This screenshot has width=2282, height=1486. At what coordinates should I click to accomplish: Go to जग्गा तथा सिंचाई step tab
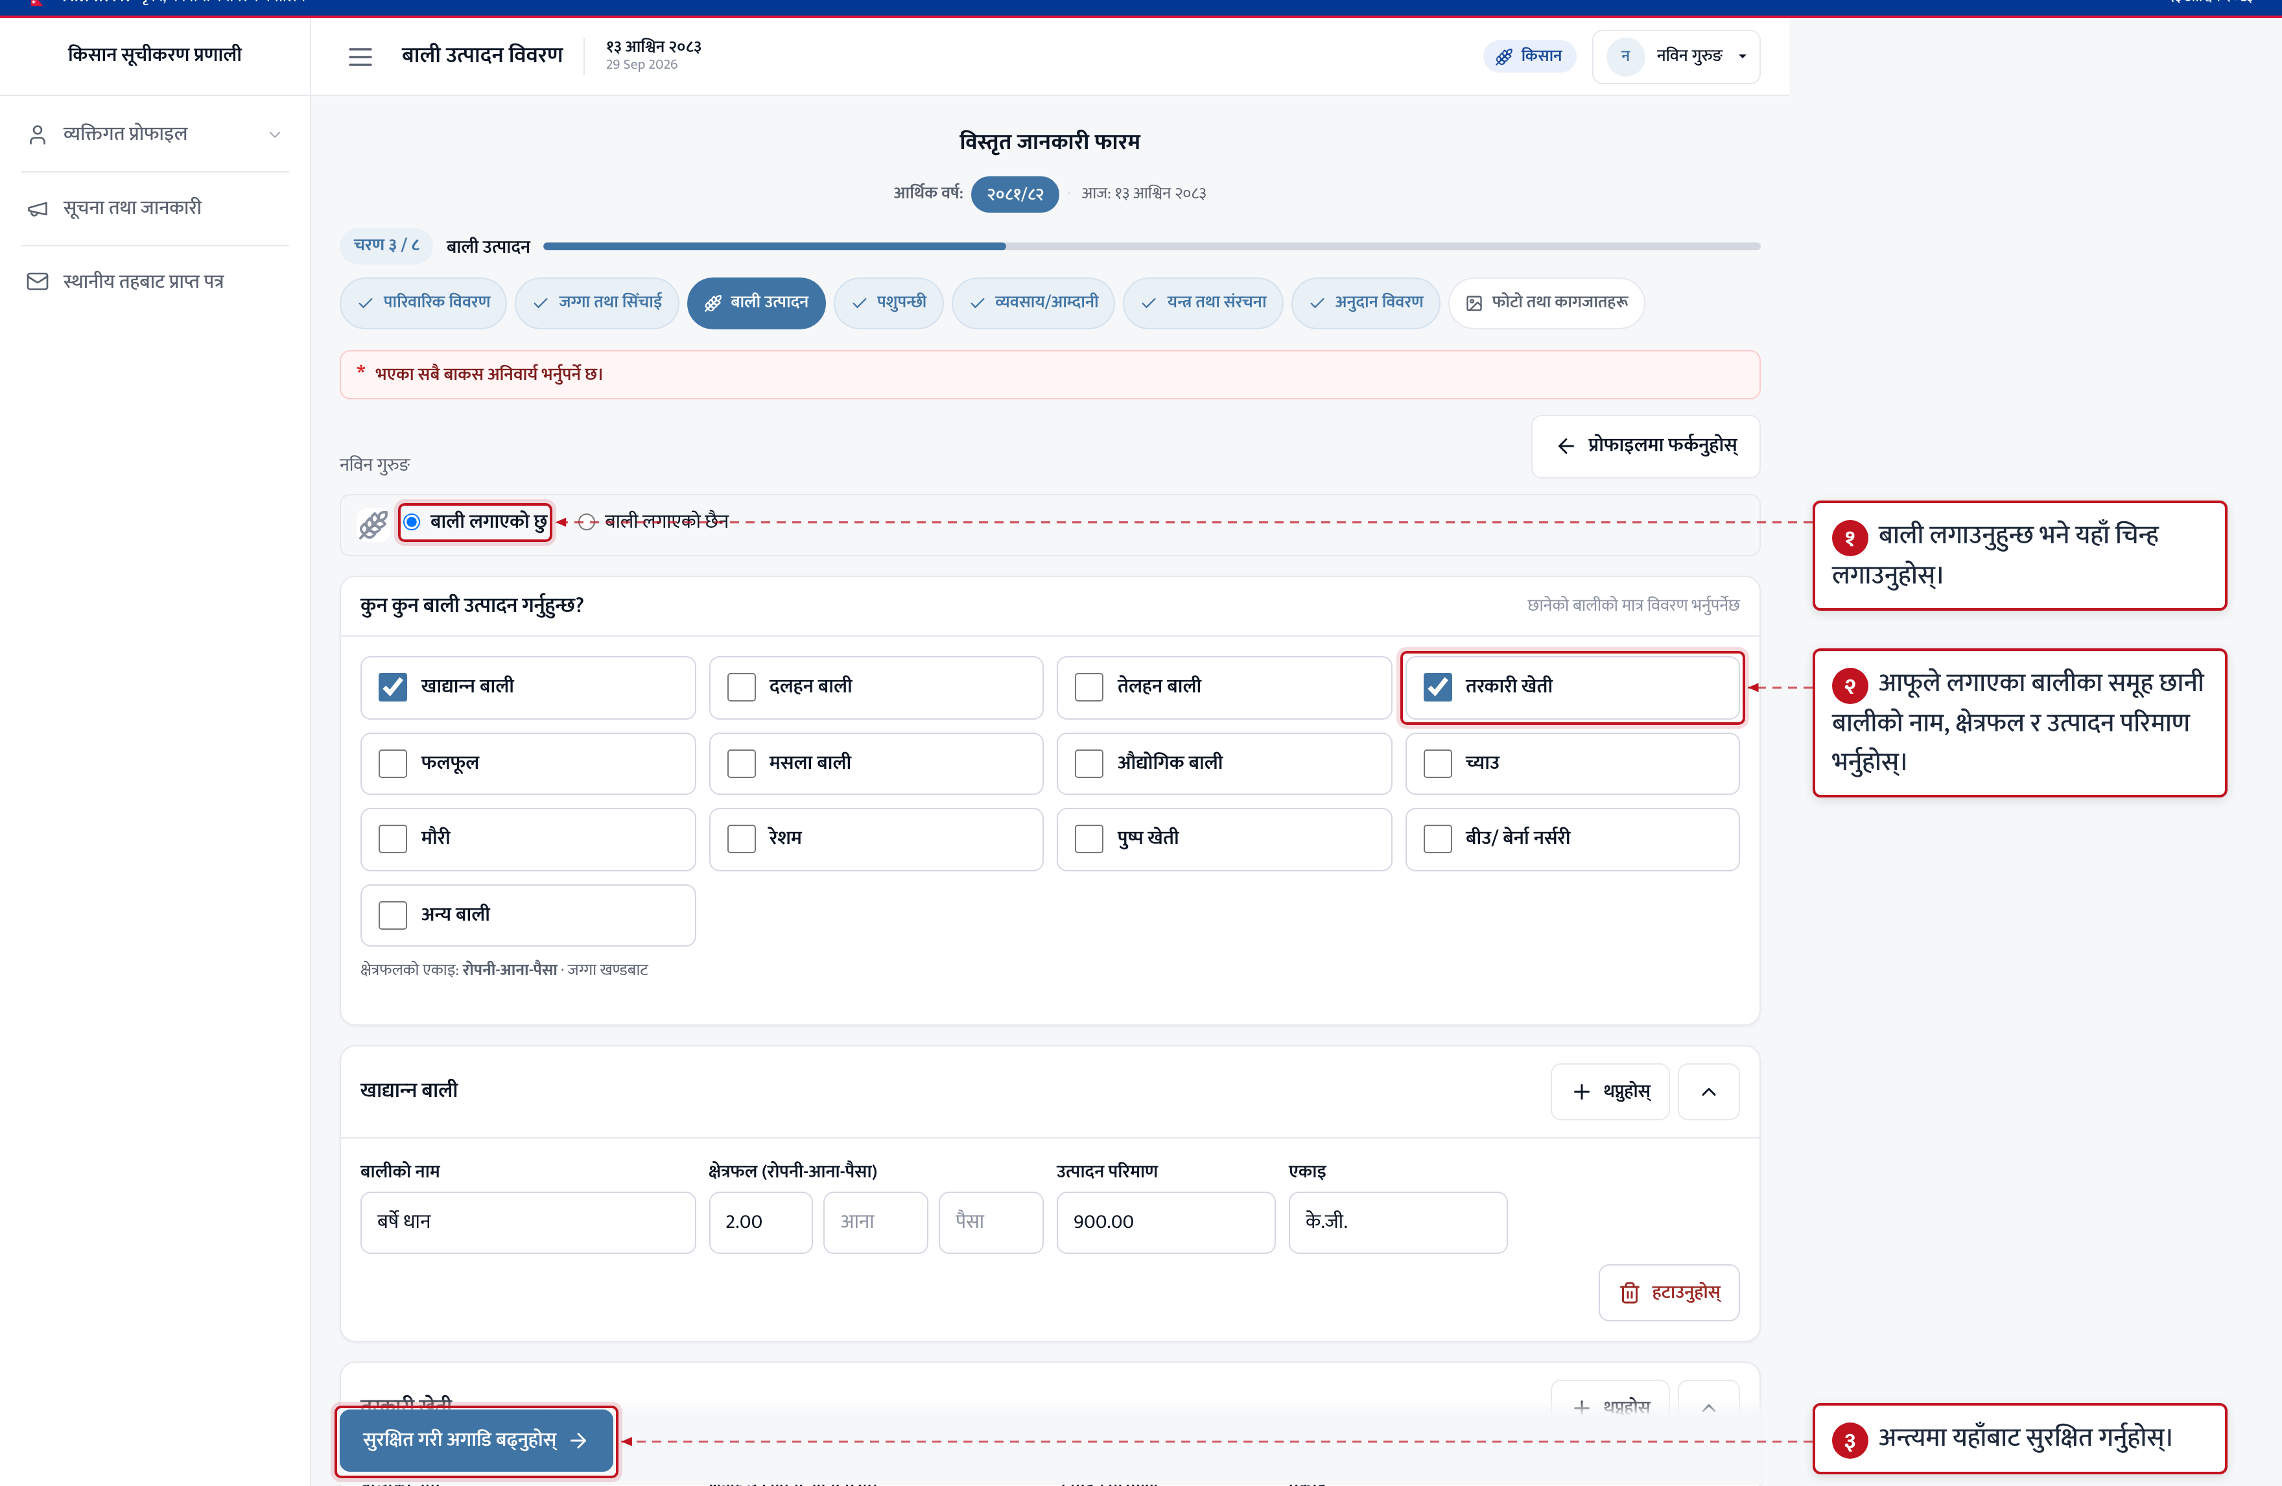(x=596, y=303)
